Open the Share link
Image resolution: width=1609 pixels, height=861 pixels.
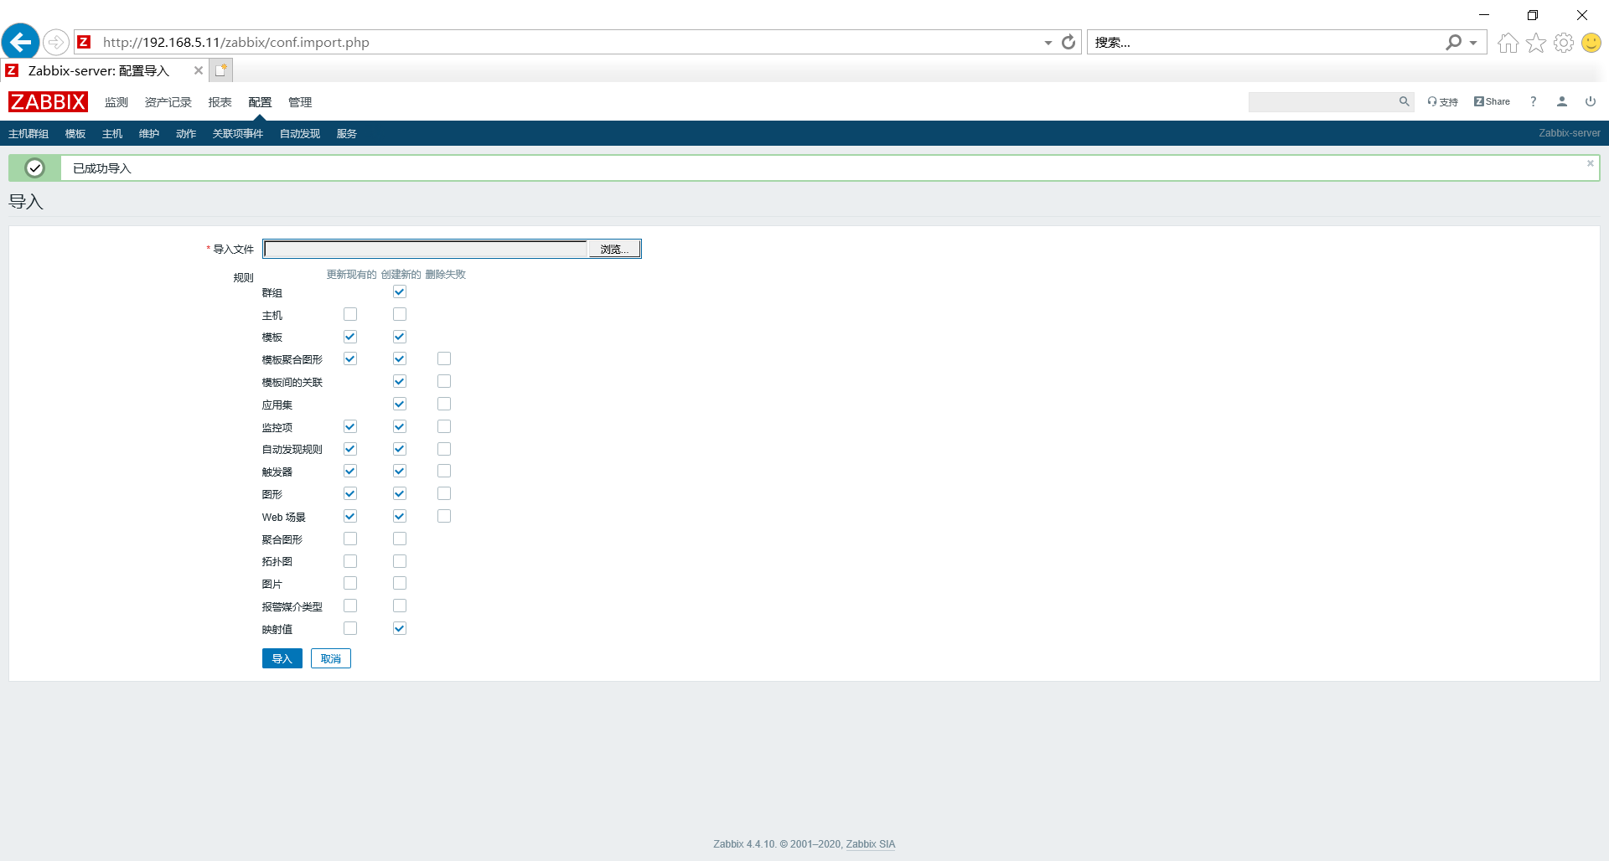pyautogui.click(x=1492, y=101)
